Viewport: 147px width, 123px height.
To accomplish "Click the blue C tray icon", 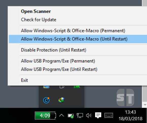I will point(46,100).
